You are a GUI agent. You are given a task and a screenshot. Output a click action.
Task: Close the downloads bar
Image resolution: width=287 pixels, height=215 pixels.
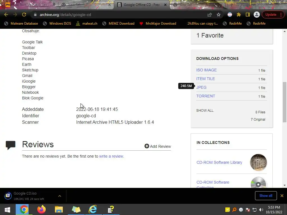point(282,196)
